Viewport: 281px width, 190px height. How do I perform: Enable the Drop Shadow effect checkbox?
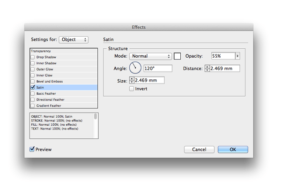click(x=33, y=57)
